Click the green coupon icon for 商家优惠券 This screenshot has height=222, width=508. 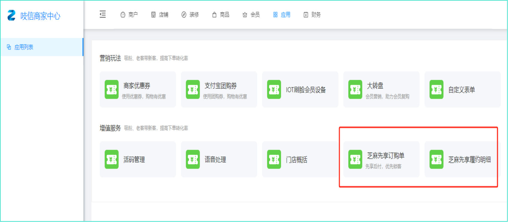111,89
